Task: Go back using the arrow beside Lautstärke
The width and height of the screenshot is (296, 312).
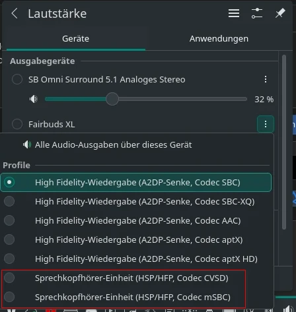Action: (15, 14)
